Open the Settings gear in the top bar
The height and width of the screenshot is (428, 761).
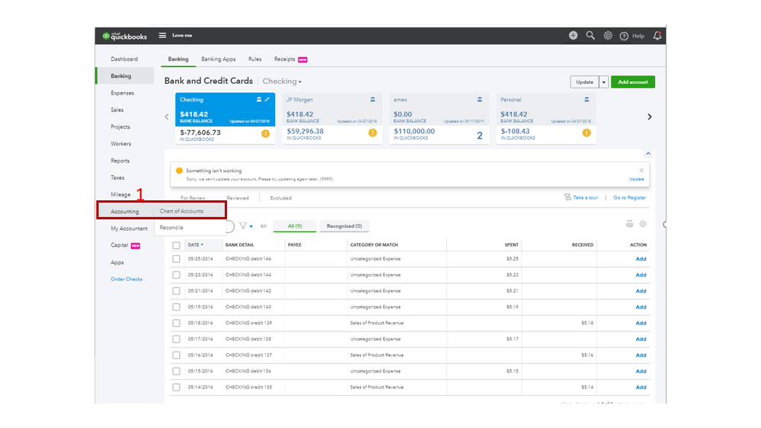608,36
